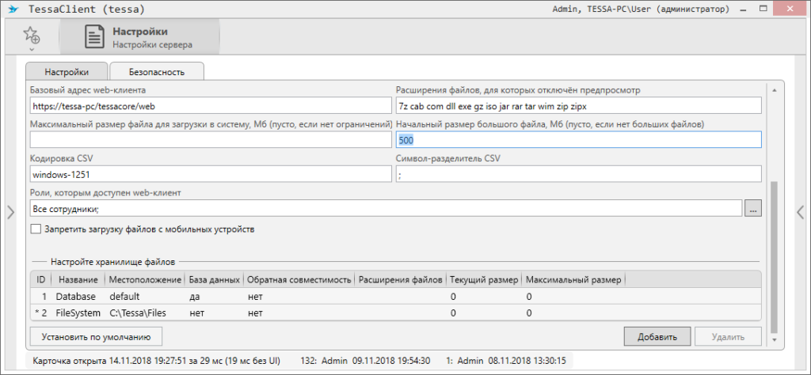Viewport: 811px width, 375px height.
Task: Switch to the Настройки tab
Action: click(x=67, y=71)
